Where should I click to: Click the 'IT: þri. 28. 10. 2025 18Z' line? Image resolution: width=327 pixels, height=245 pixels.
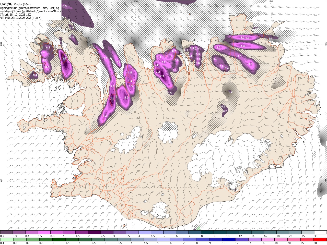15,15
